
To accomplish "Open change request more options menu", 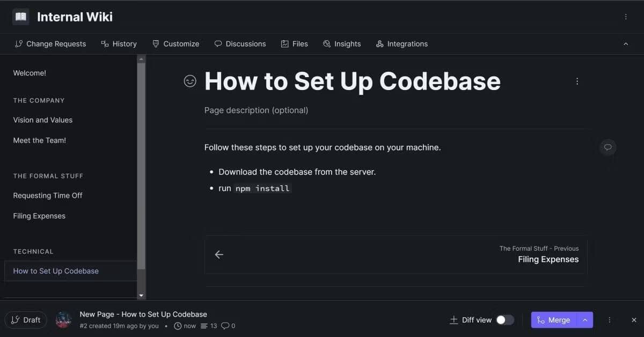I will click(x=609, y=320).
